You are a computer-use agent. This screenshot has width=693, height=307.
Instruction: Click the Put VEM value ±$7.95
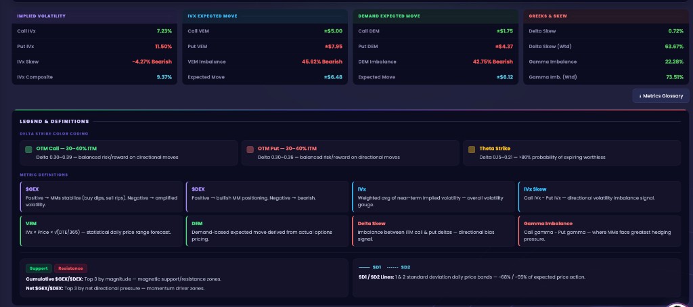click(x=333, y=47)
